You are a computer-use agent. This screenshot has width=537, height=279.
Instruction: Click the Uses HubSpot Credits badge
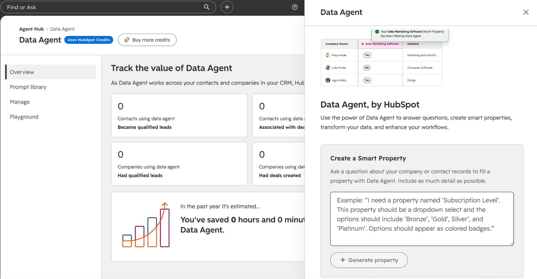(89, 40)
